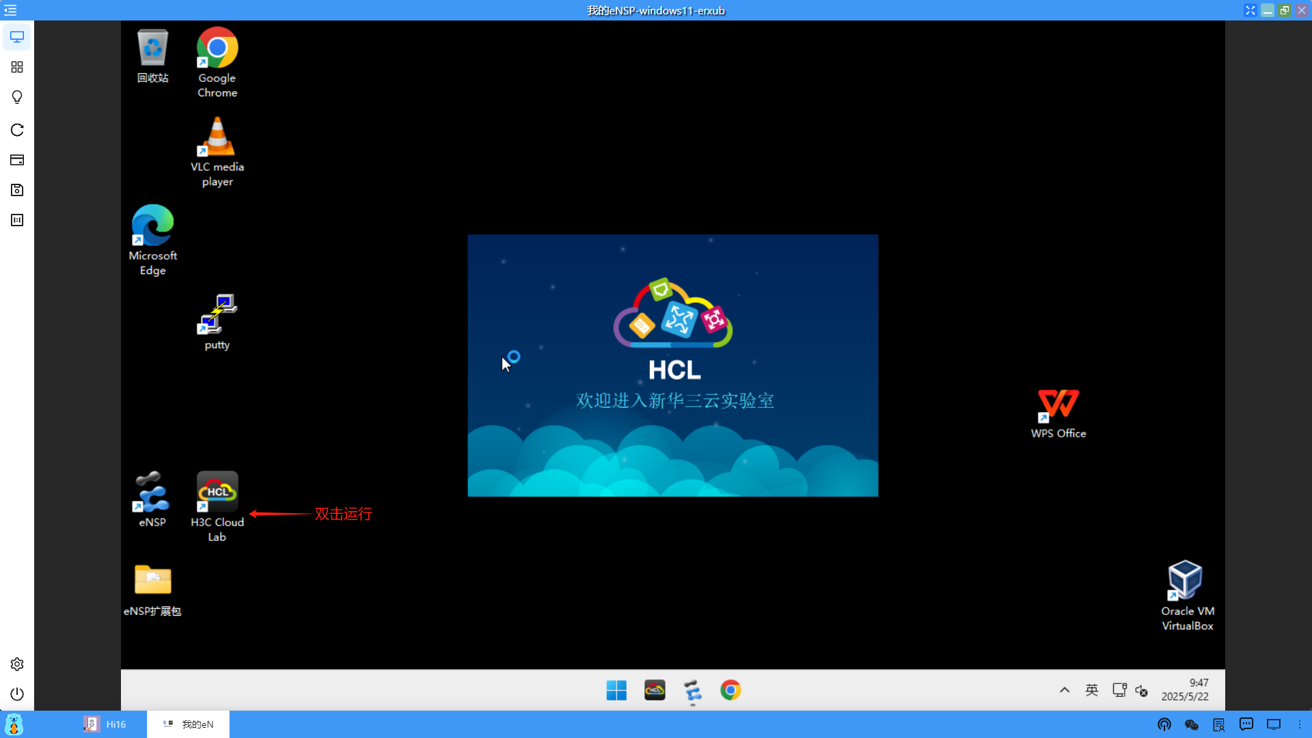Click the HCL icon in Windows taskbar
Screen dimensions: 1312x738
[x=655, y=690]
